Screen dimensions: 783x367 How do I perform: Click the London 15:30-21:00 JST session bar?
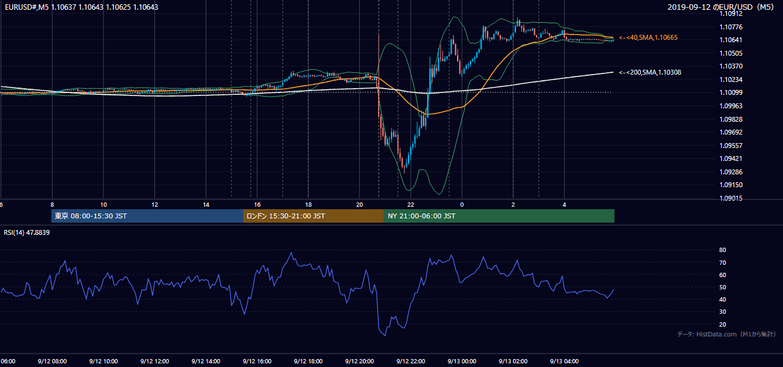pyautogui.click(x=314, y=216)
